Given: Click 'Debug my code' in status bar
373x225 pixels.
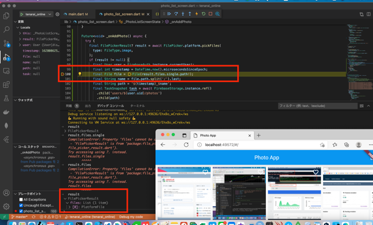Looking at the screenshot, I should point(131,217).
